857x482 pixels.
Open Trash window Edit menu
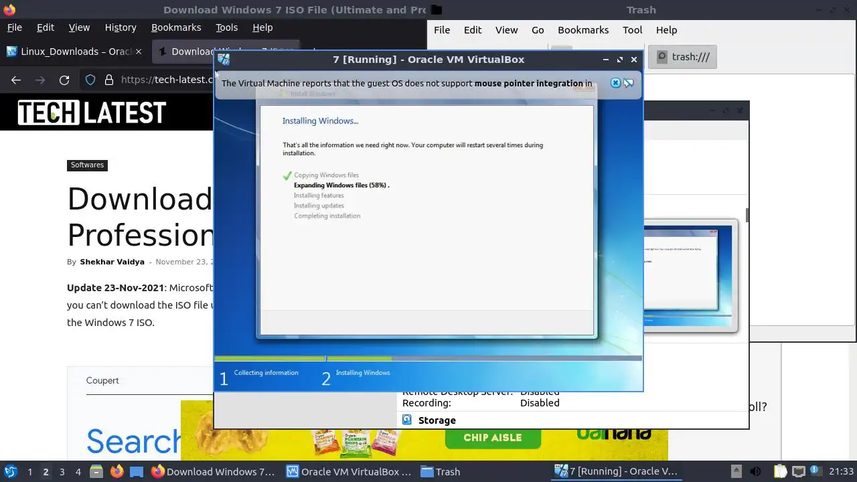pyautogui.click(x=473, y=30)
